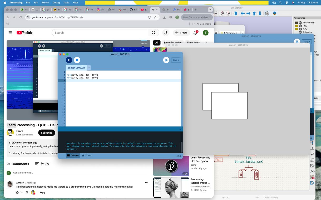Screen dimensions: 321x200
Task: Toggle F.Cu layer visibility eye
Action: coord(300,26)
